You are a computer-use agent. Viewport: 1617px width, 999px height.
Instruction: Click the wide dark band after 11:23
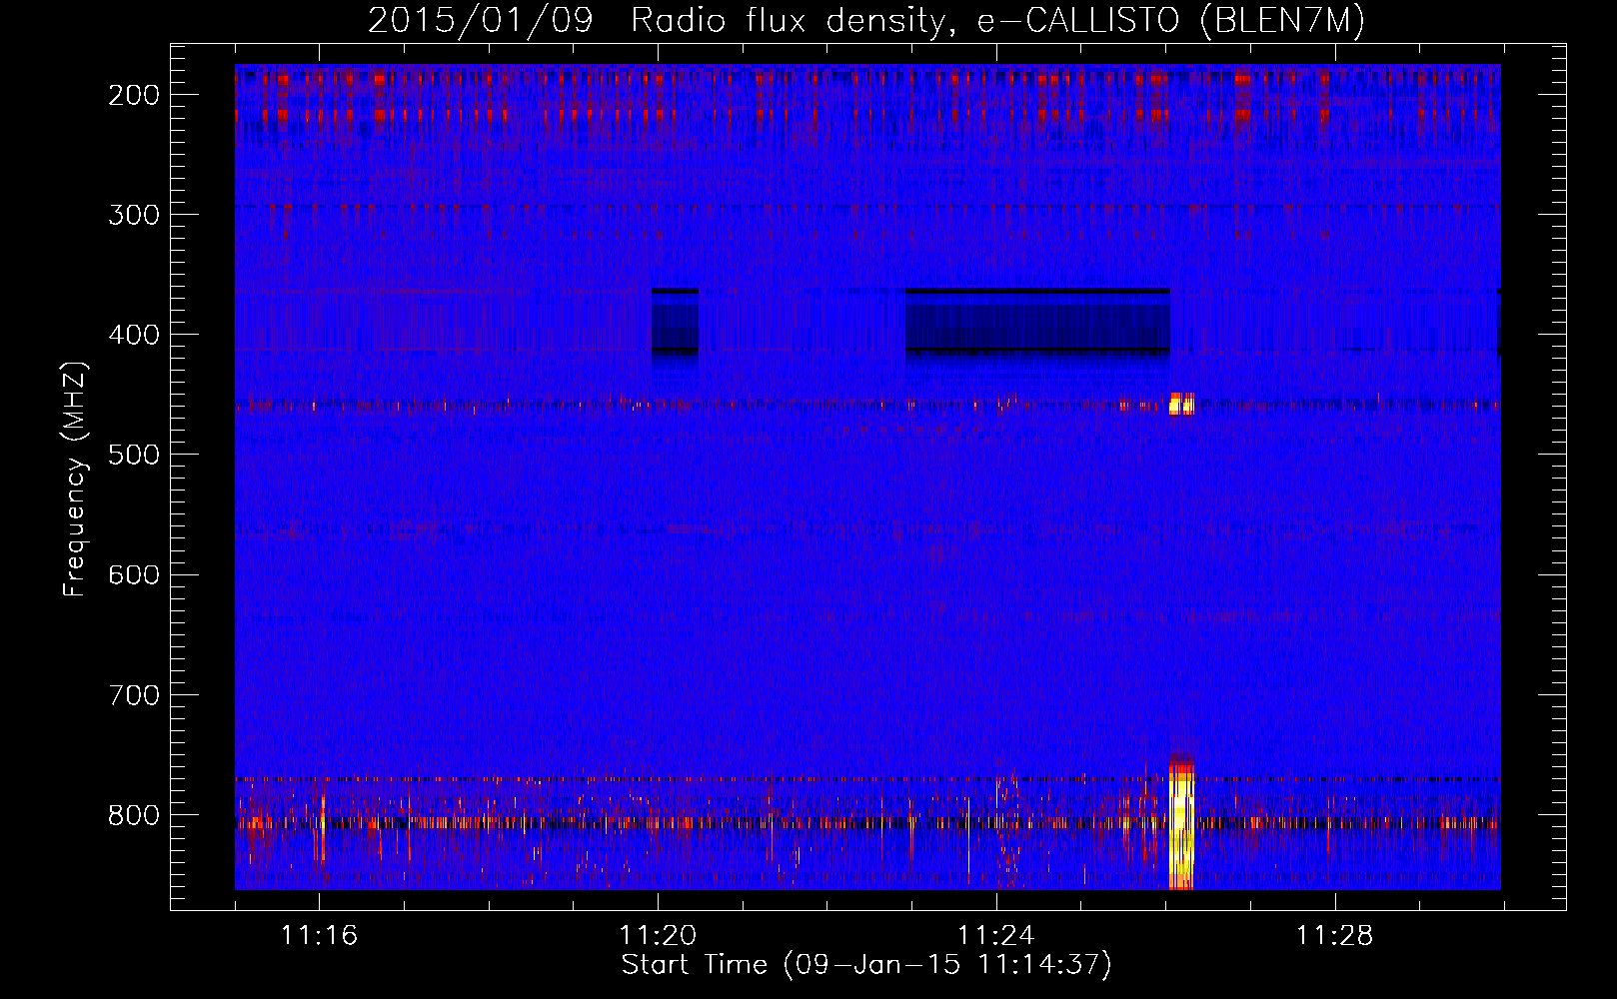pyautogui.click(x=1037, y=322)
